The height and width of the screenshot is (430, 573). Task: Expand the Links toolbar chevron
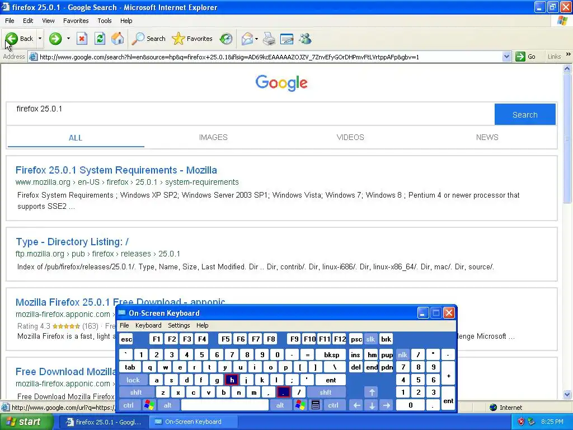569,54
